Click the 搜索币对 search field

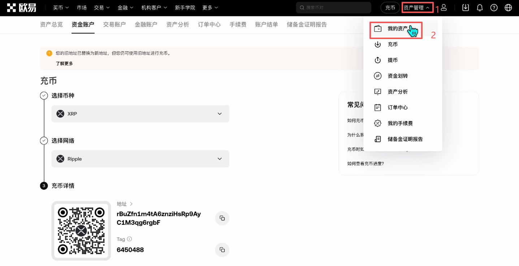point(333,7)
